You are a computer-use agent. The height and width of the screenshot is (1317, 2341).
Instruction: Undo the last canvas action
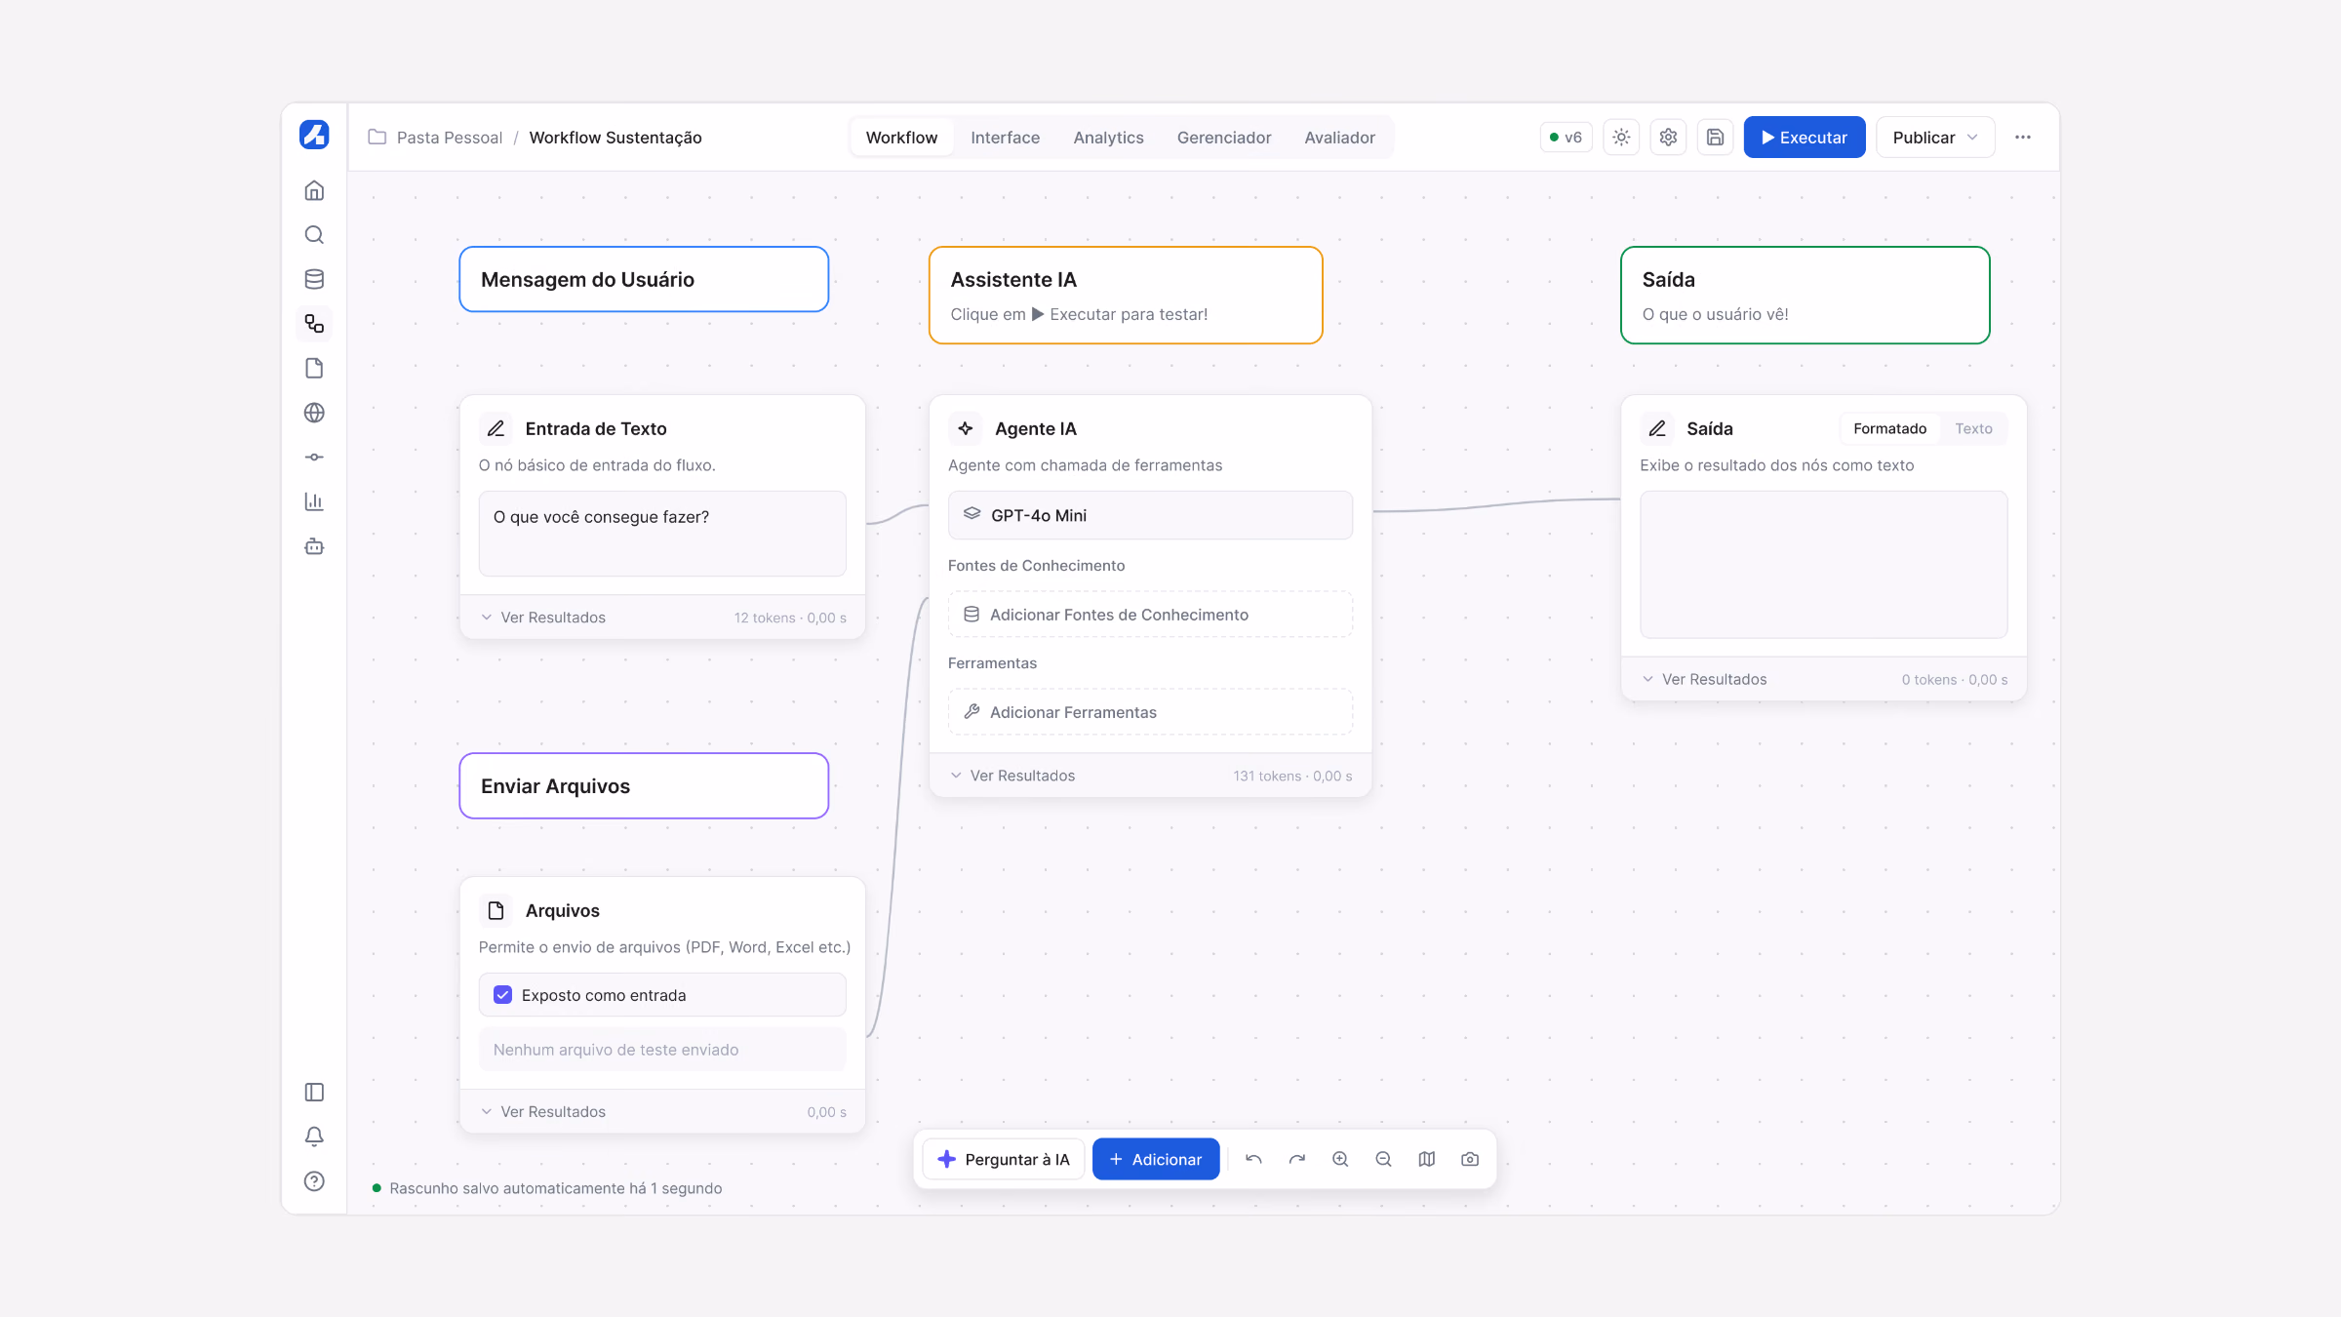point(1253,1159)
